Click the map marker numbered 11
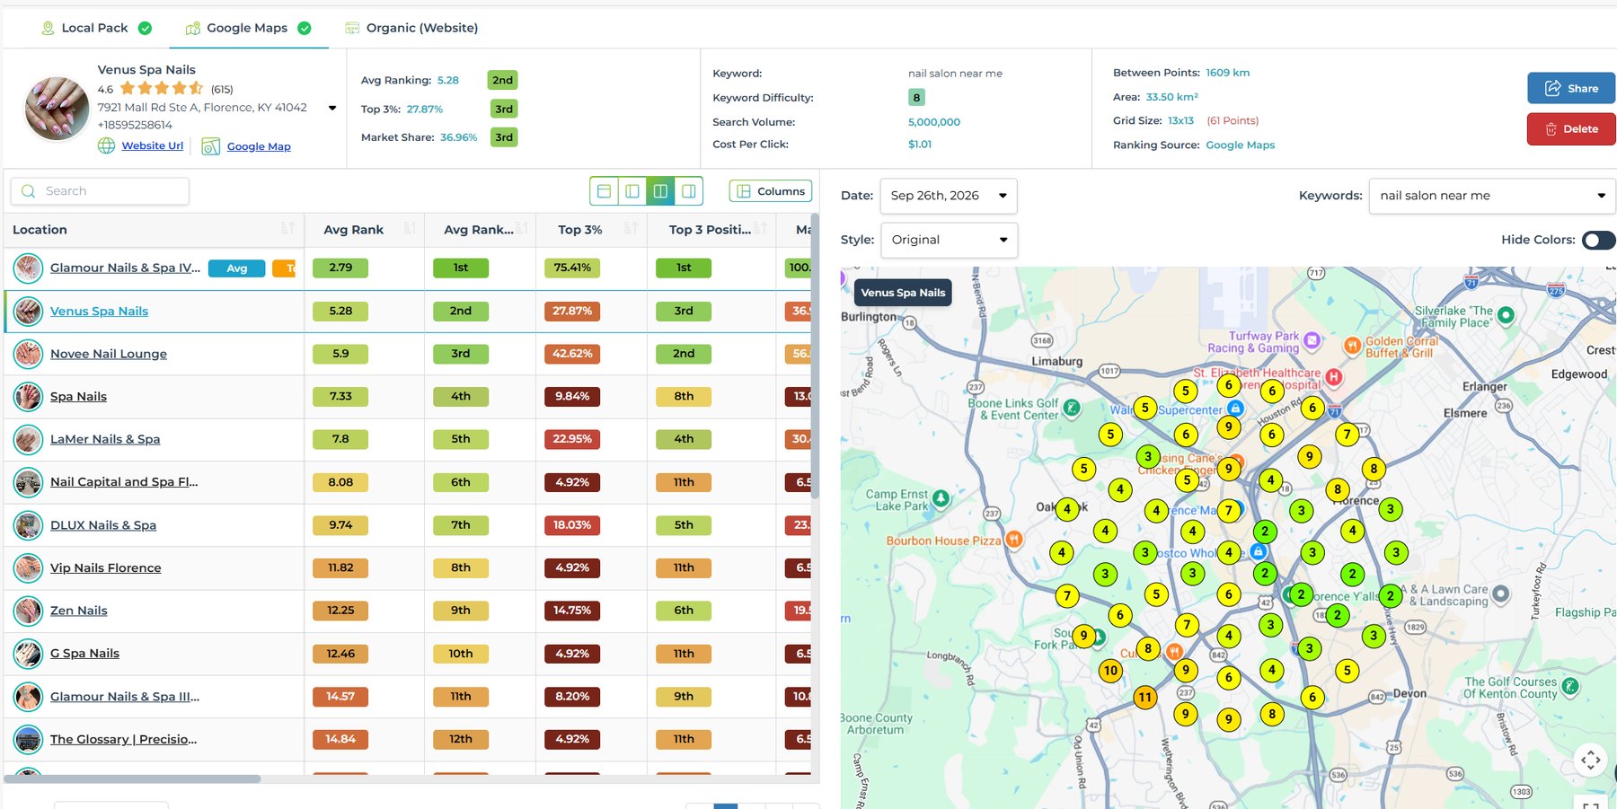The height and width of the screenshot is (809, 1617). tap(1144, 697)
